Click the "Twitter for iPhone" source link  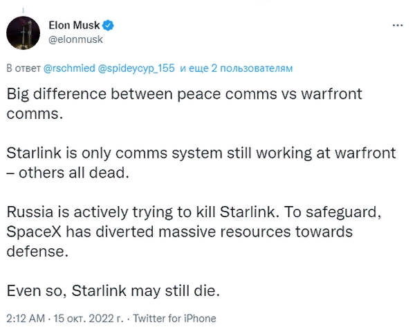[x=174, y=319]
